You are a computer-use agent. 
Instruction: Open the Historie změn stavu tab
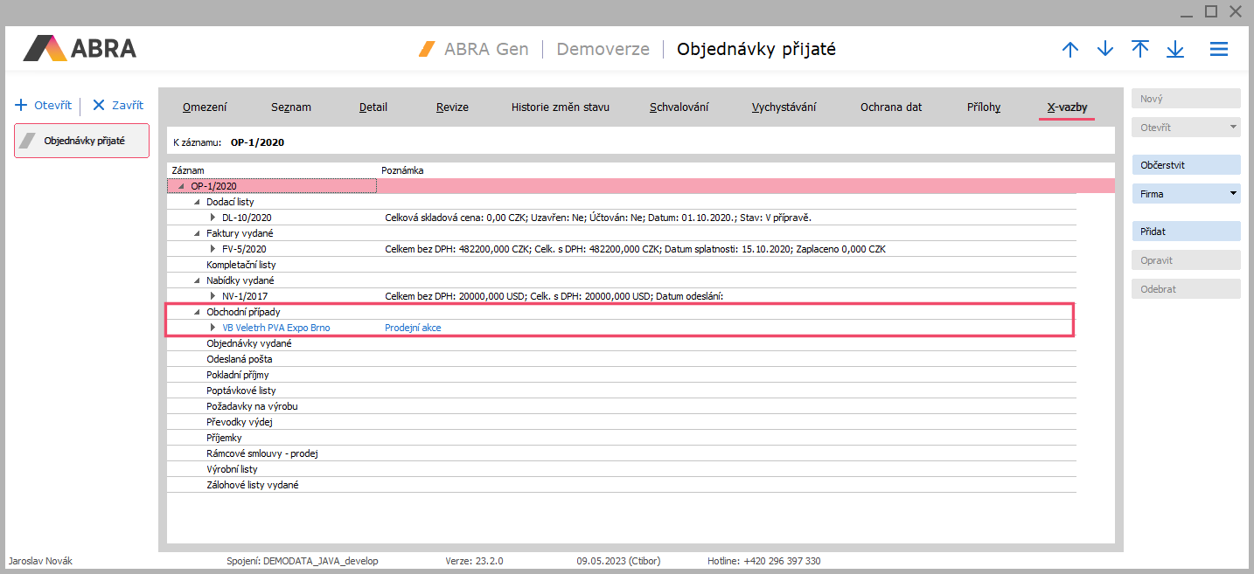click(x=560, y=107)
